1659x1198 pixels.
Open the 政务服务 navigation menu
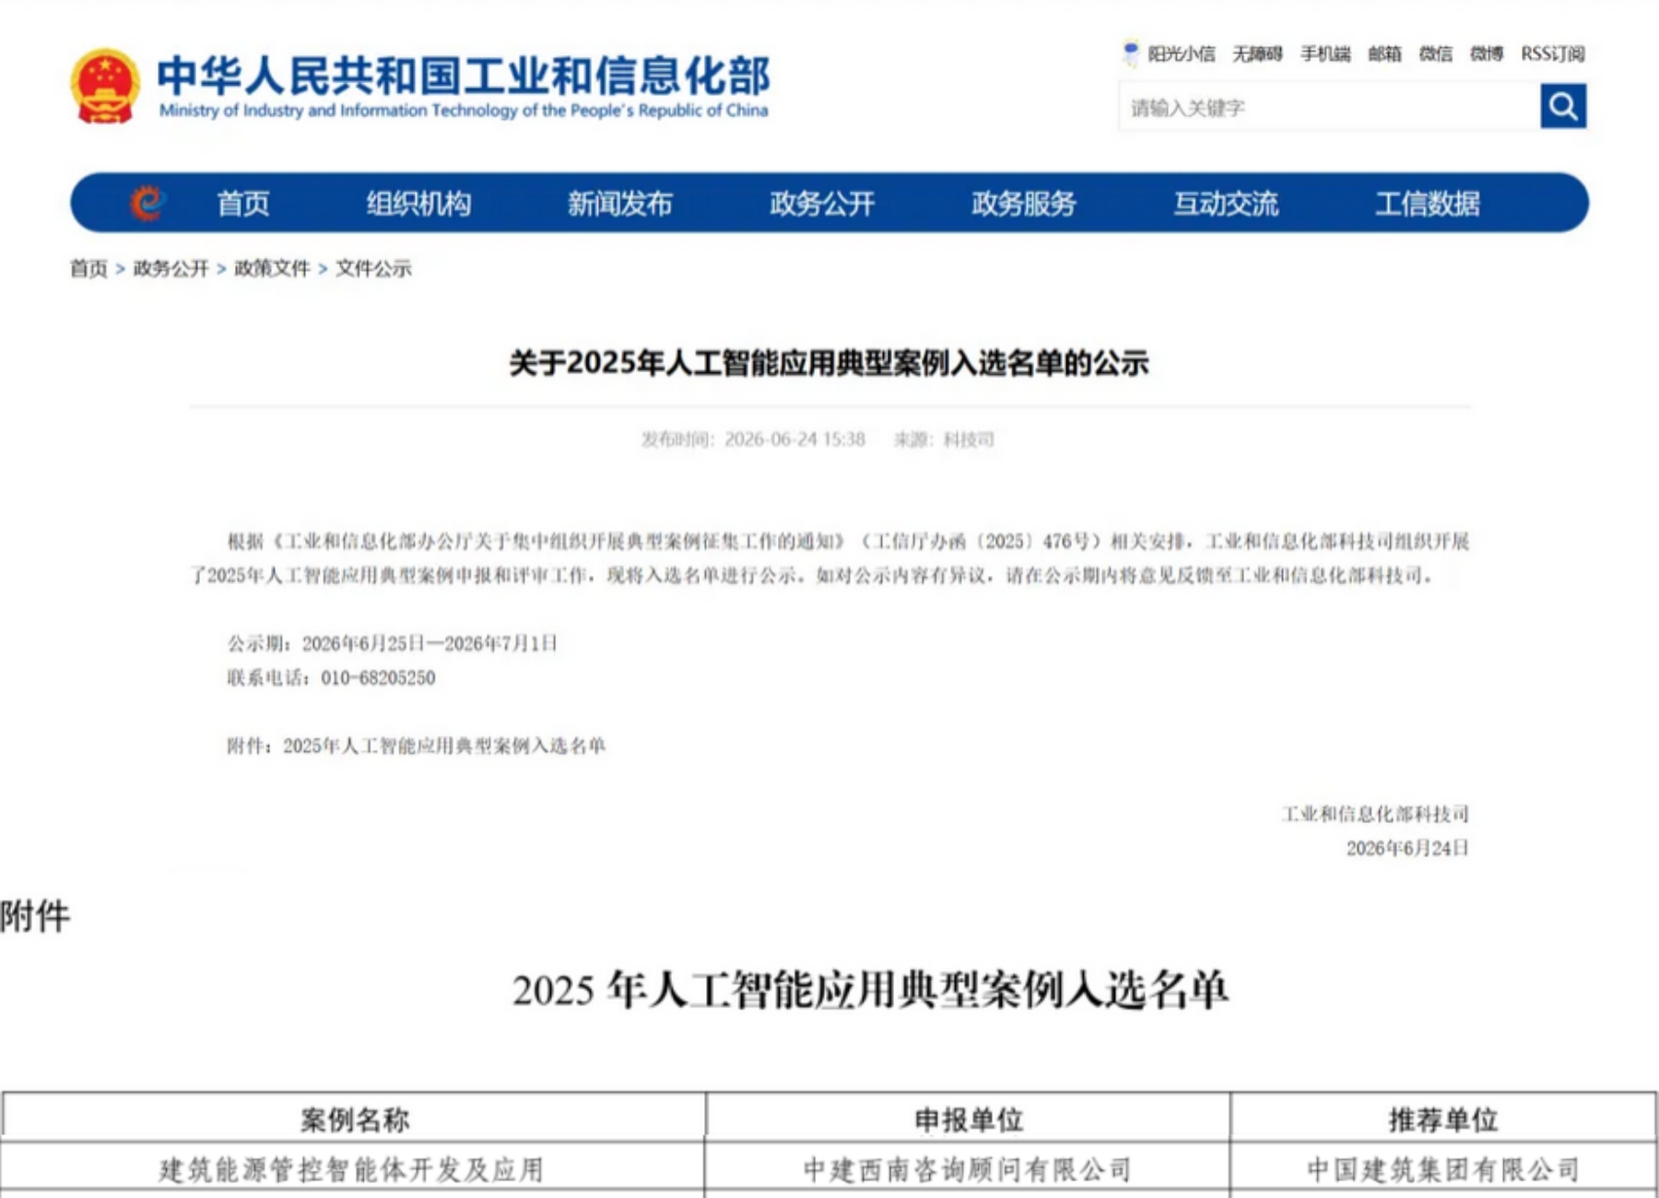coord(1024,203)
